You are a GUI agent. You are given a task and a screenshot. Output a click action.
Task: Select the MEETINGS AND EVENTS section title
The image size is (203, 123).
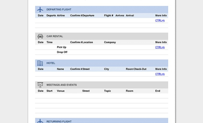62,85
